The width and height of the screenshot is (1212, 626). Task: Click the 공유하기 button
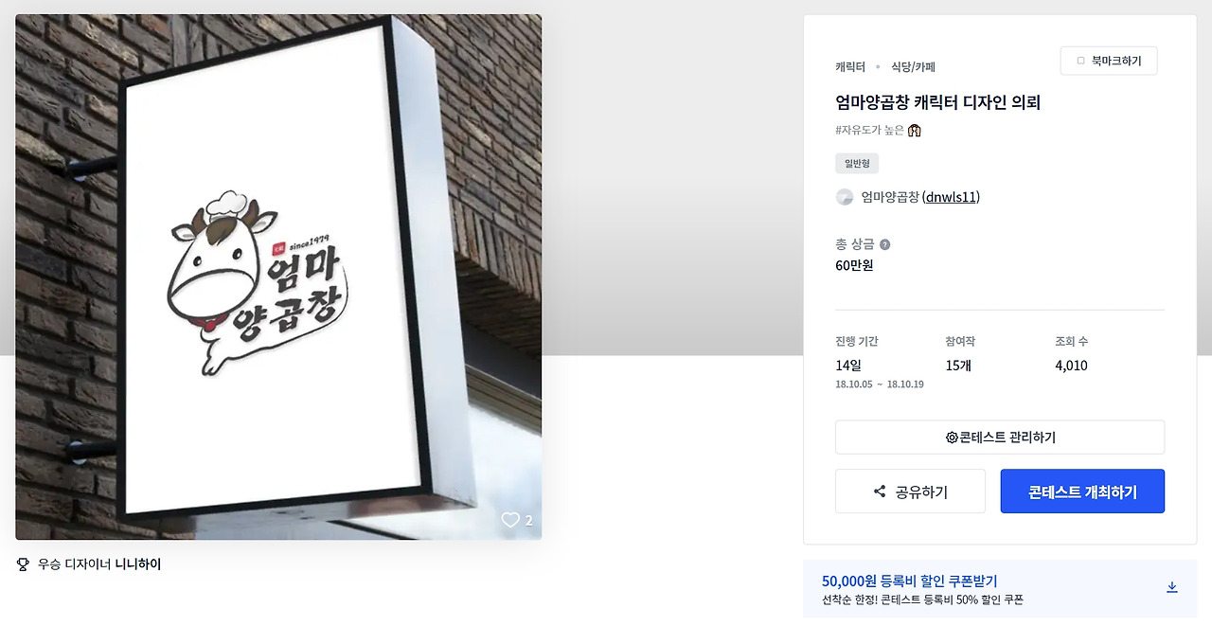point(910,492)
